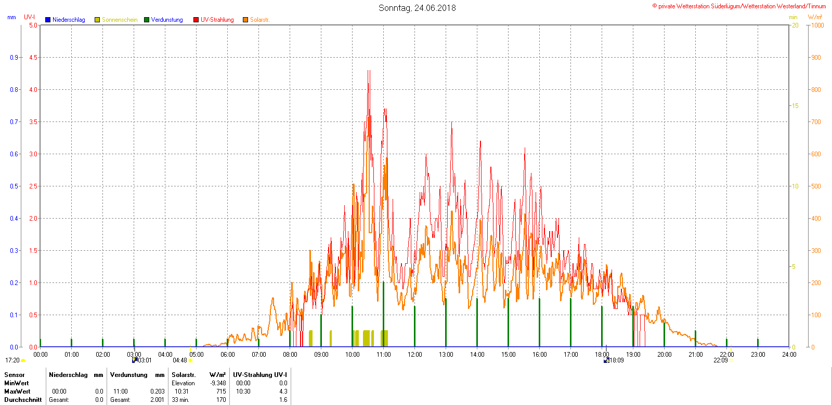Click the 0.9 value on mm axis

tap(14, 58)
